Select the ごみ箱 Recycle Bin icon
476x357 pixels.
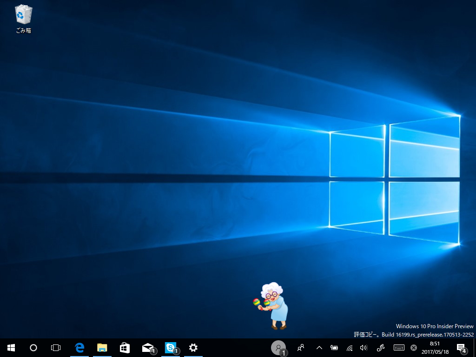pos(24,19)
